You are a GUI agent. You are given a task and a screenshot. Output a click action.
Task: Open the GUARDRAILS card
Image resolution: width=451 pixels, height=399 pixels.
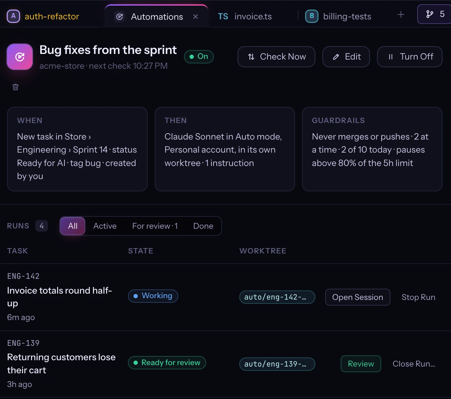pos(372,149)
